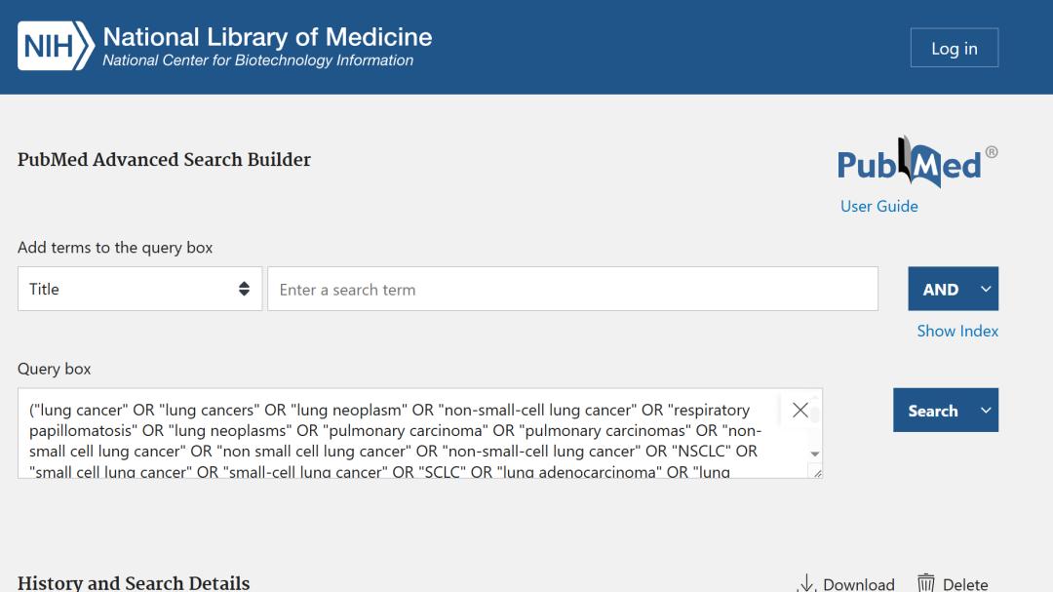Click the query box scrollbar down arrow

click(813, 453)
